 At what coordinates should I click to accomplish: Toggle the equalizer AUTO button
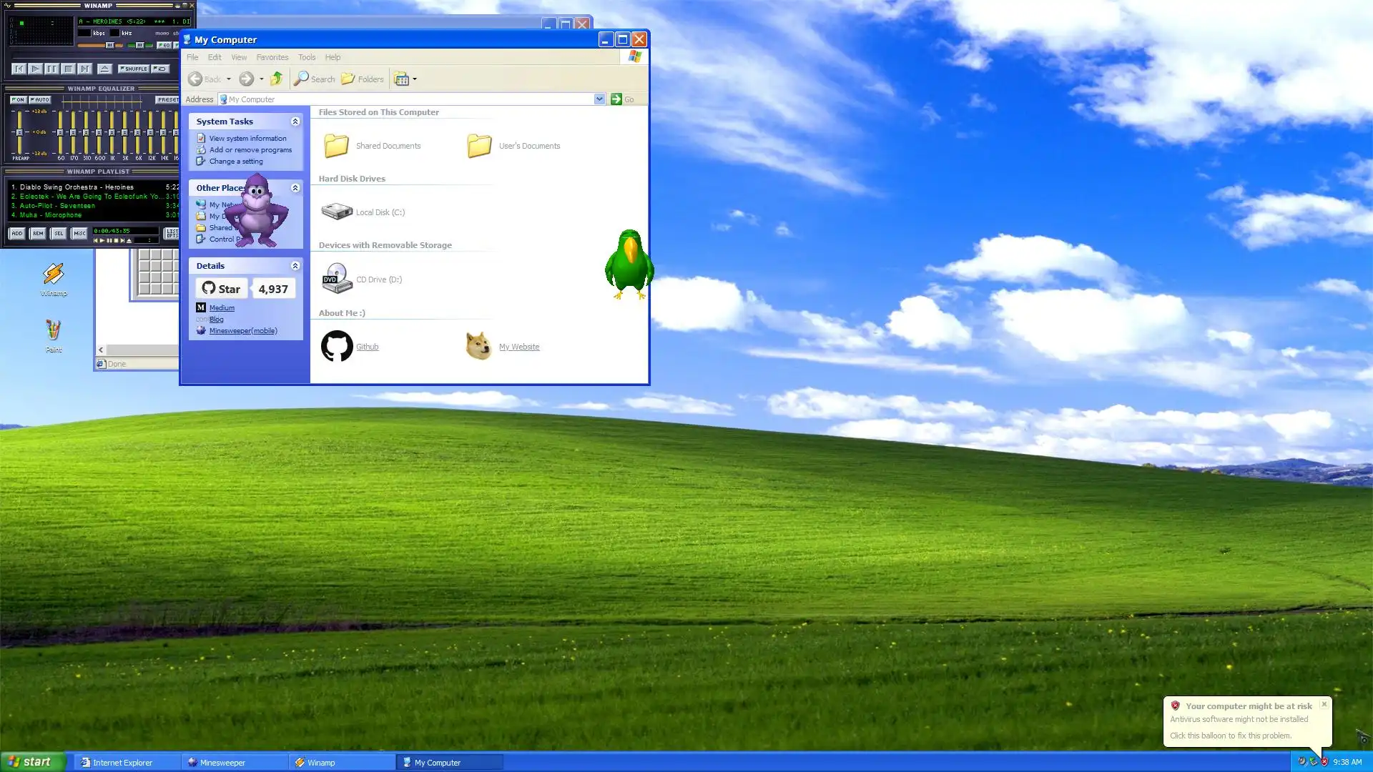39,99
